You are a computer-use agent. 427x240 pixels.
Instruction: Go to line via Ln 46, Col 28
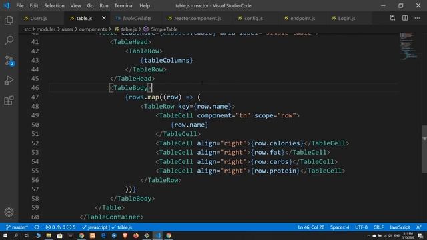[x=311, y=227]
